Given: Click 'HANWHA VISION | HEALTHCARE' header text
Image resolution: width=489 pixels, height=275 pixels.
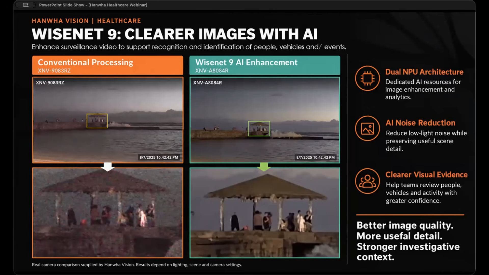Looking at the screenshot, I should click(x=86, y=21).
